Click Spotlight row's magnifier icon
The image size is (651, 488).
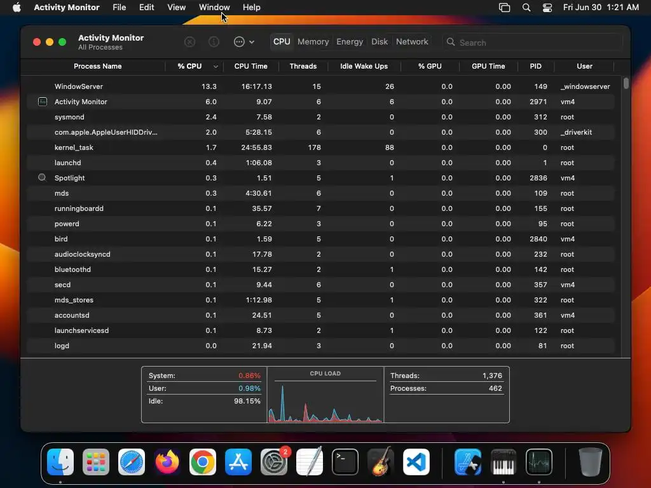point(42,178)
